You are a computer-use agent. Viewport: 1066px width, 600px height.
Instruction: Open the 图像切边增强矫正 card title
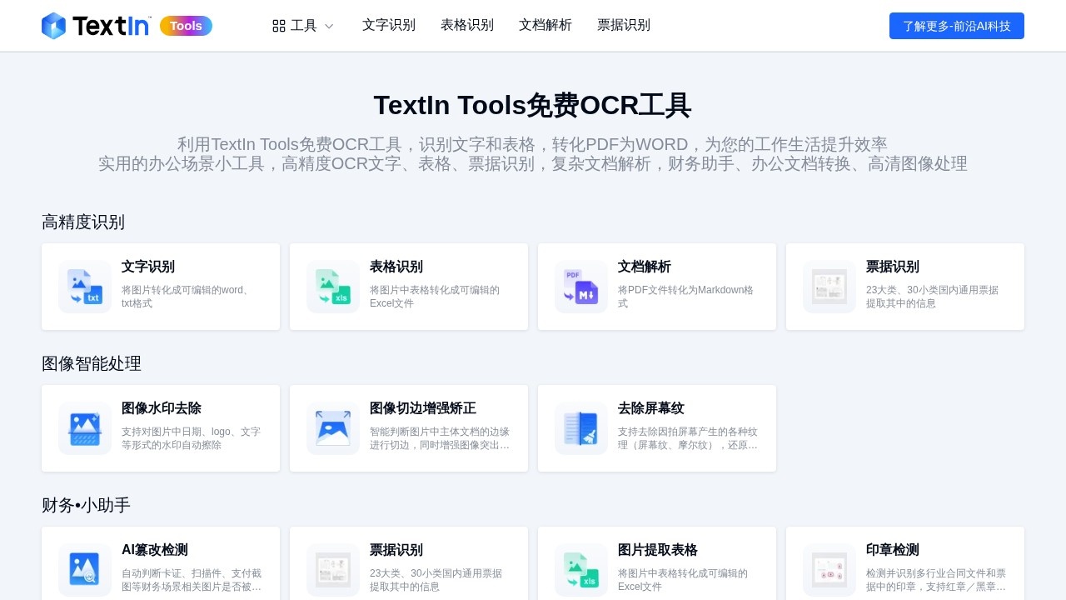tap(423, 408)
